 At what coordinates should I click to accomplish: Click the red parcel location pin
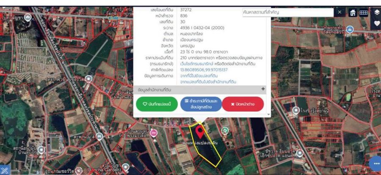pyautogui.click(x=199, y=131)
